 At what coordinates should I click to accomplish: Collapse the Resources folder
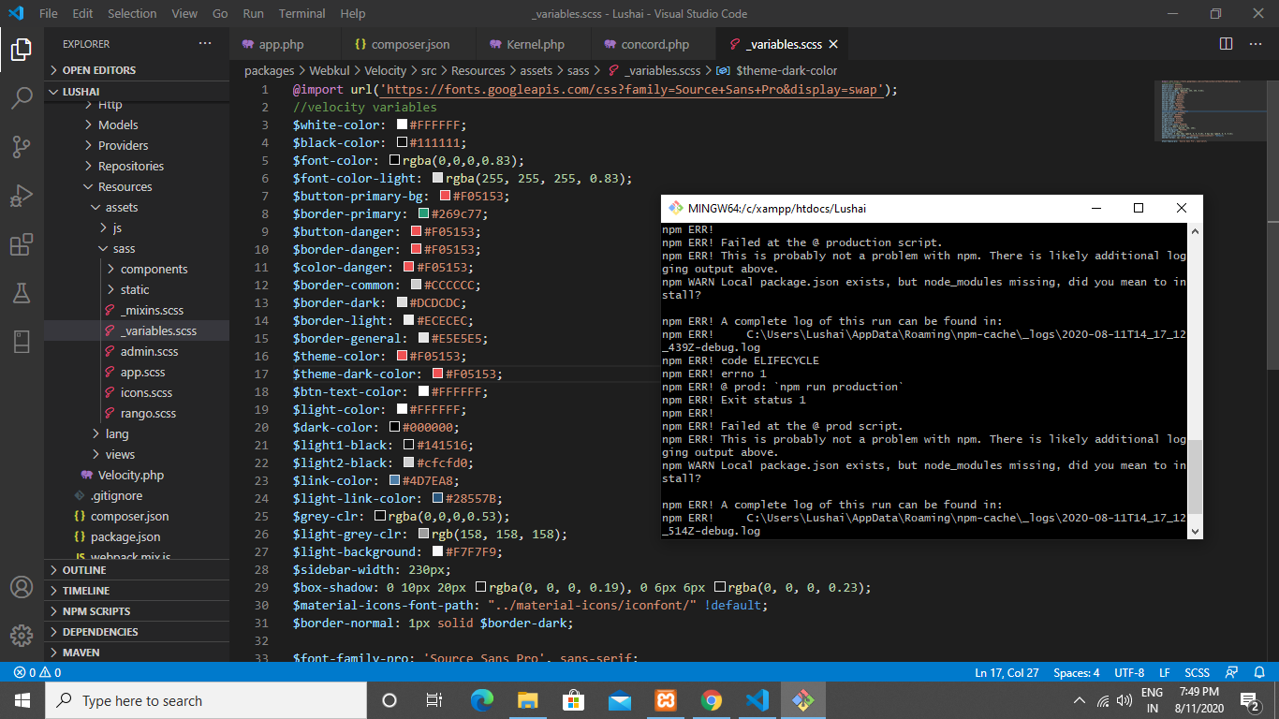[137, 186]
